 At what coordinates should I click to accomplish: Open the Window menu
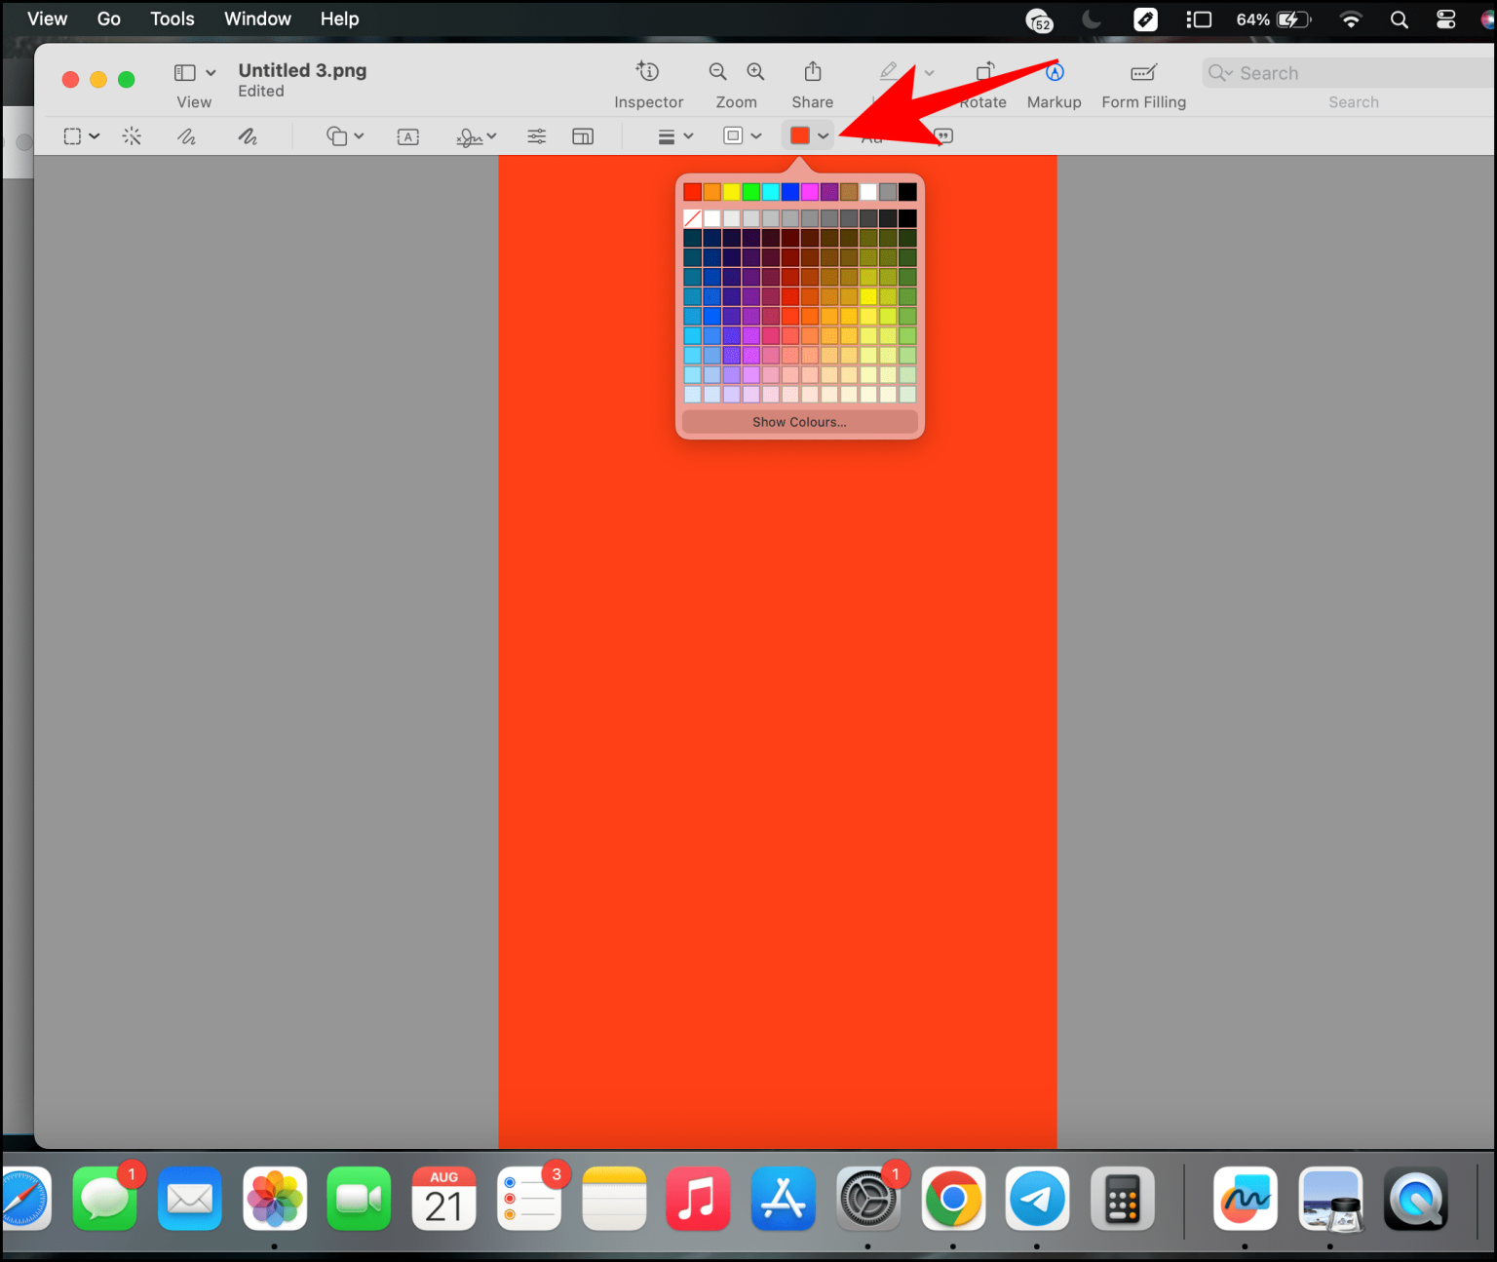(257, 19)
